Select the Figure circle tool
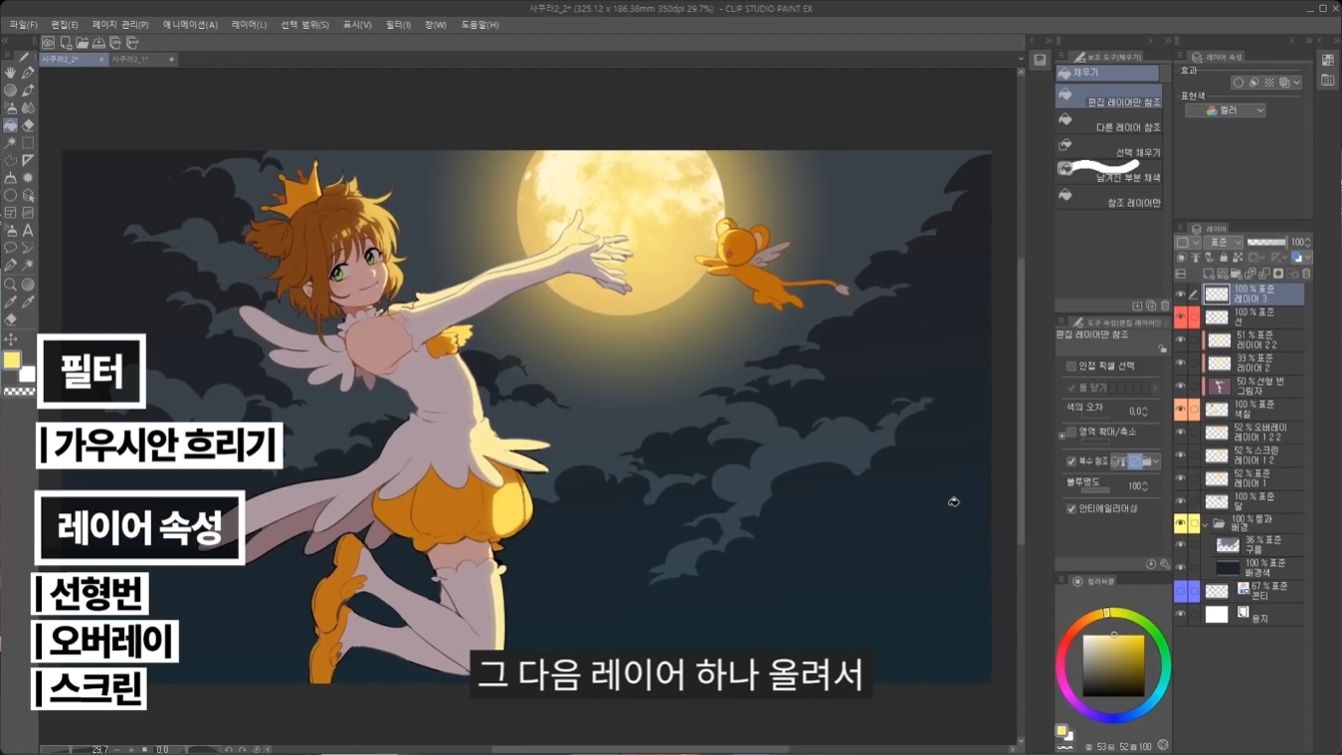Screen dimensions: 1342x755 click(10, 196)
